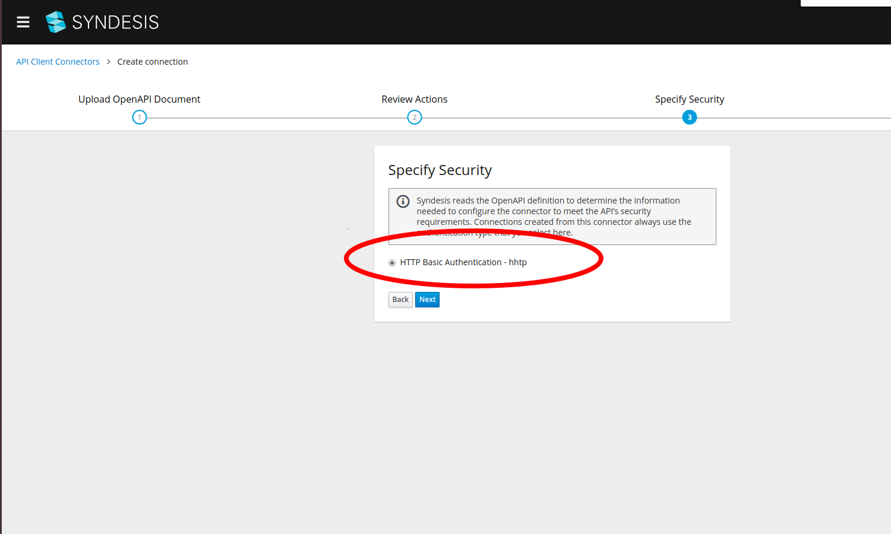Go to API Client Connectors breadcrumb
The height and width of the screenshot is (534, 891).
[x=58, y=62]
